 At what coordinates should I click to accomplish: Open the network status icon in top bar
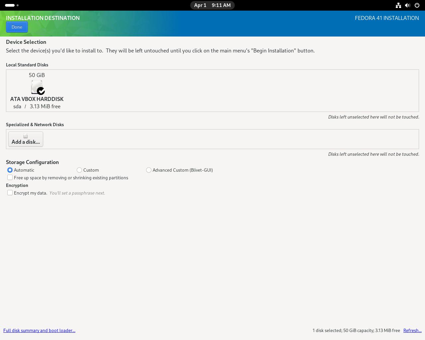pyautogui.click(x=398, y=5)
